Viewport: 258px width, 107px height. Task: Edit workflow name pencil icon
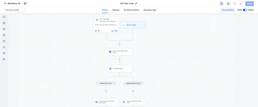click(136, 3)
